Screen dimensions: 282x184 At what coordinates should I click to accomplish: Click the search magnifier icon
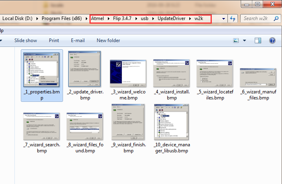click(x=276, y=18)
